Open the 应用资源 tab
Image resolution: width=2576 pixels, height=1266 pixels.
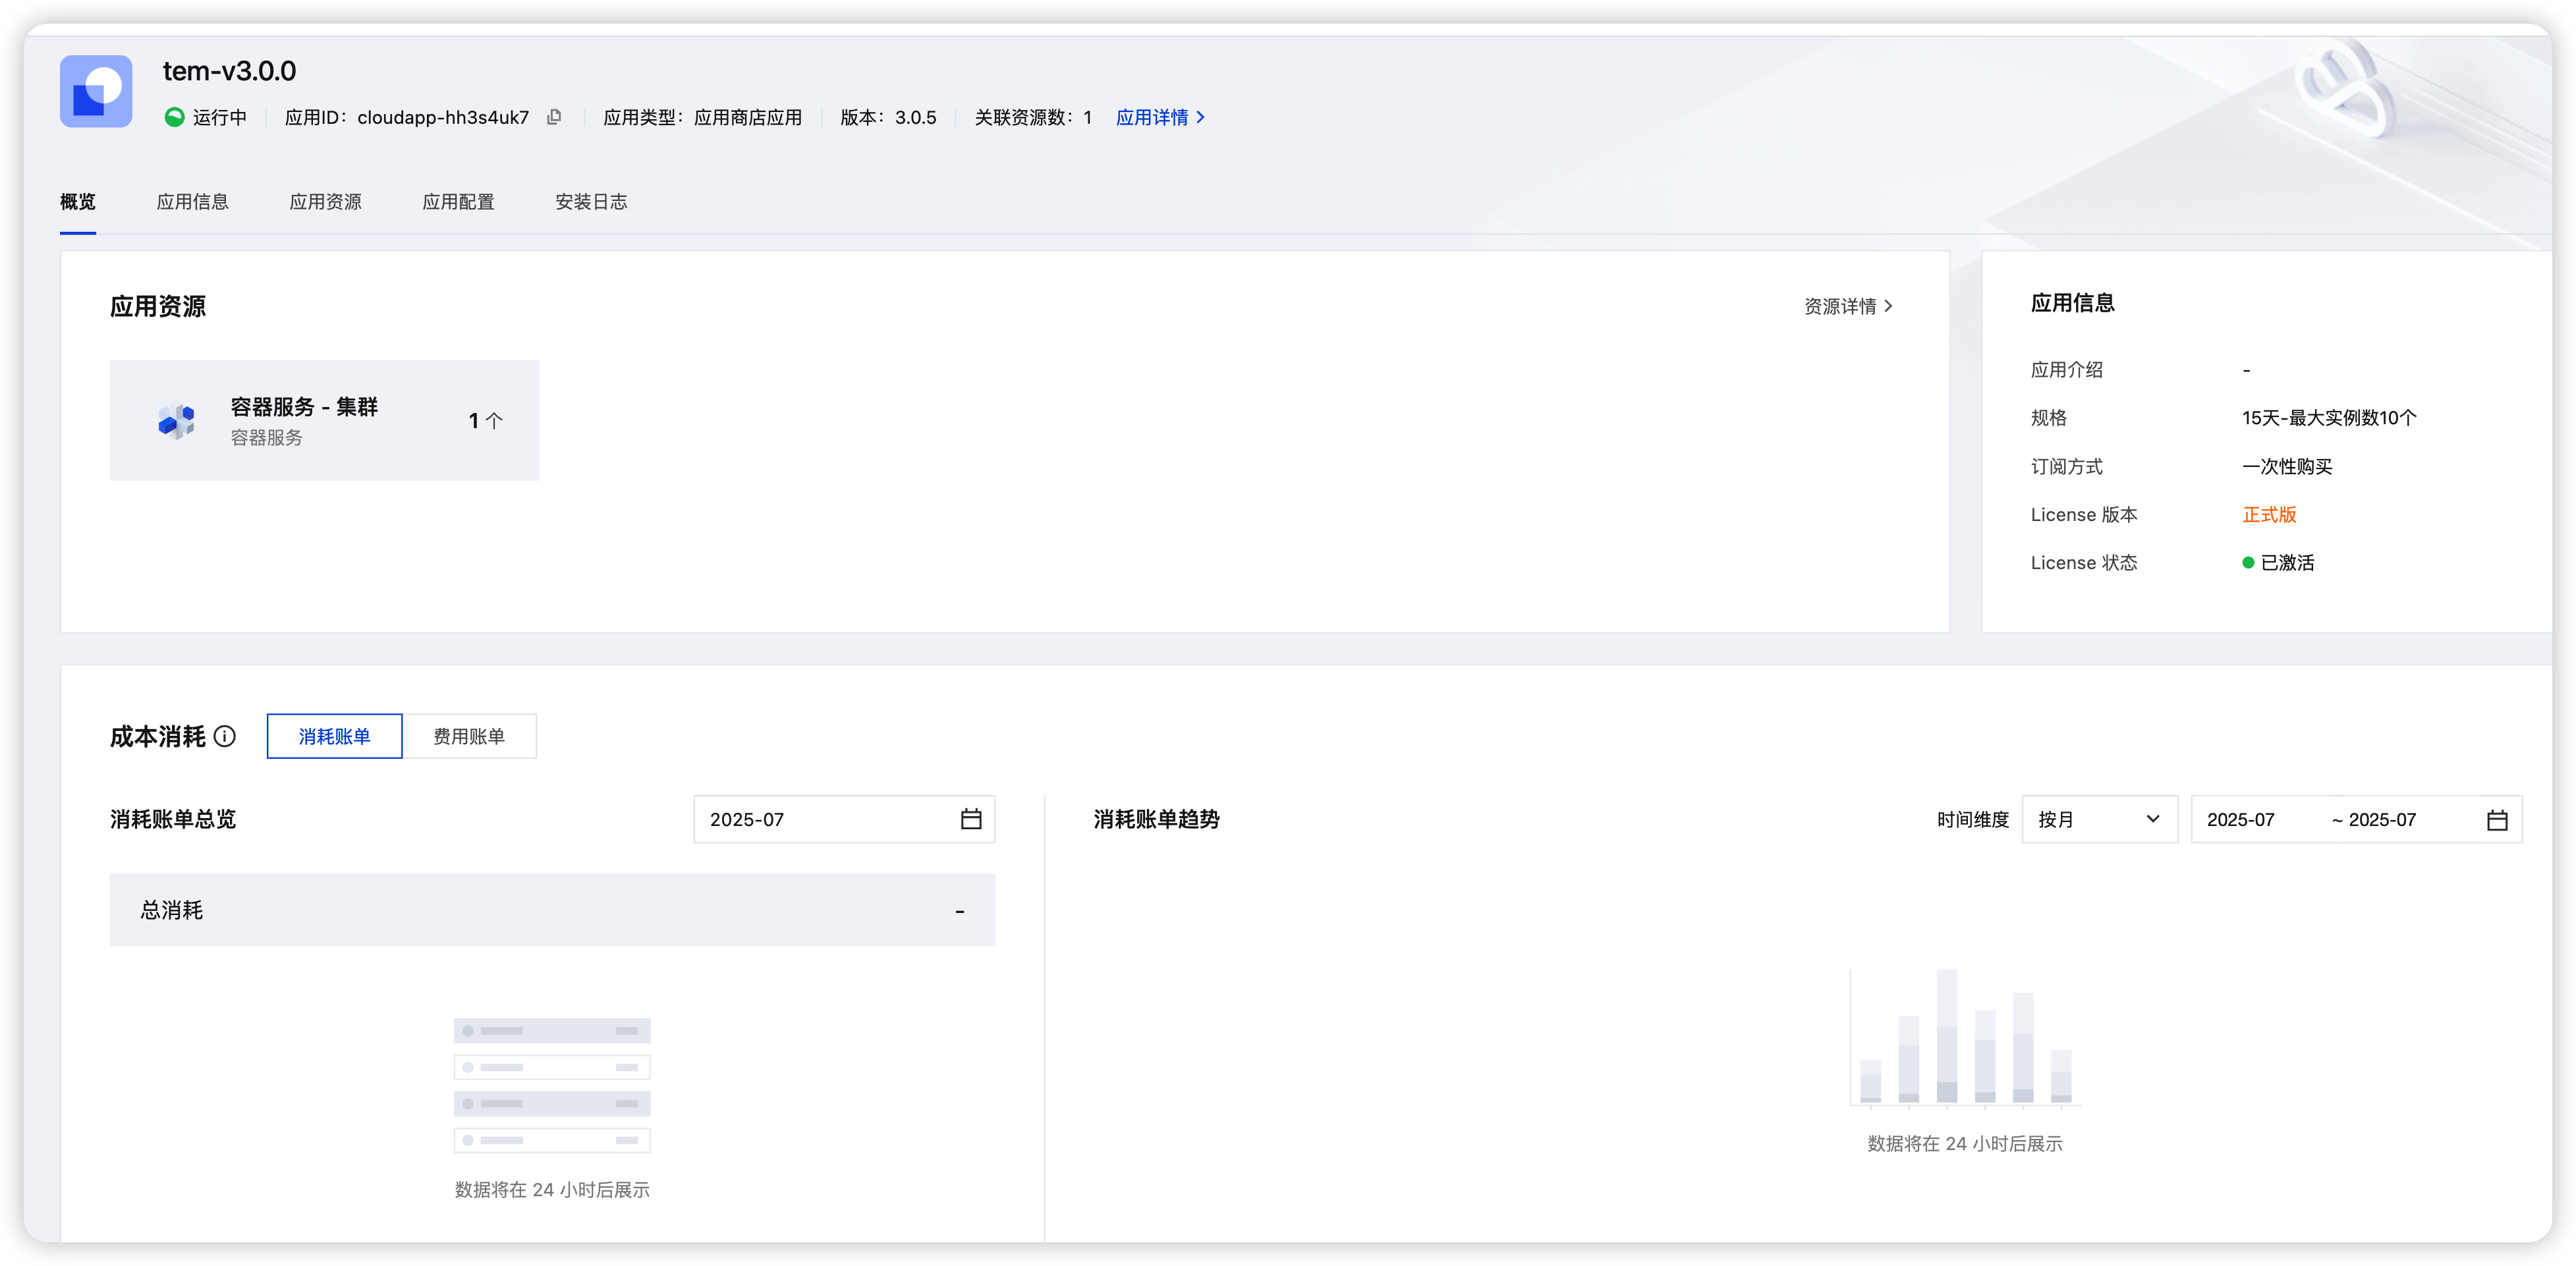[x=325, y=202]
